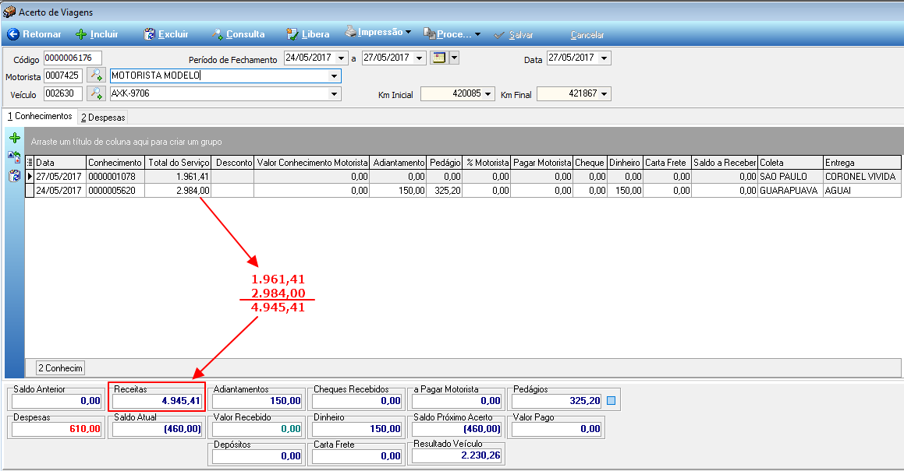Image resolution: width=904 pixels, height=471 pixels.
Task: Click the Salvar toolbar button
Action: [x=514, y=35]
